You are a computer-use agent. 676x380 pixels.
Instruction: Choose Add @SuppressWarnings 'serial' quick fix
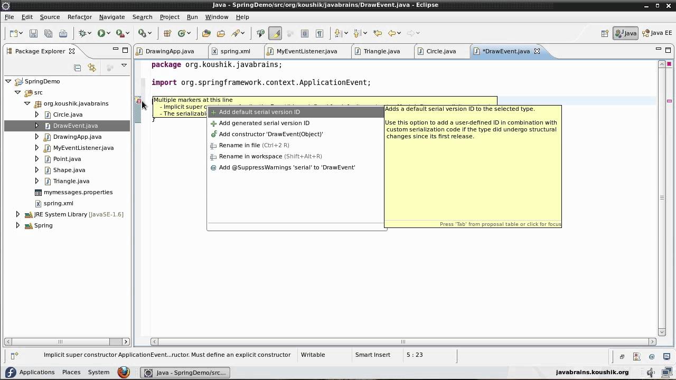point(296,167)
